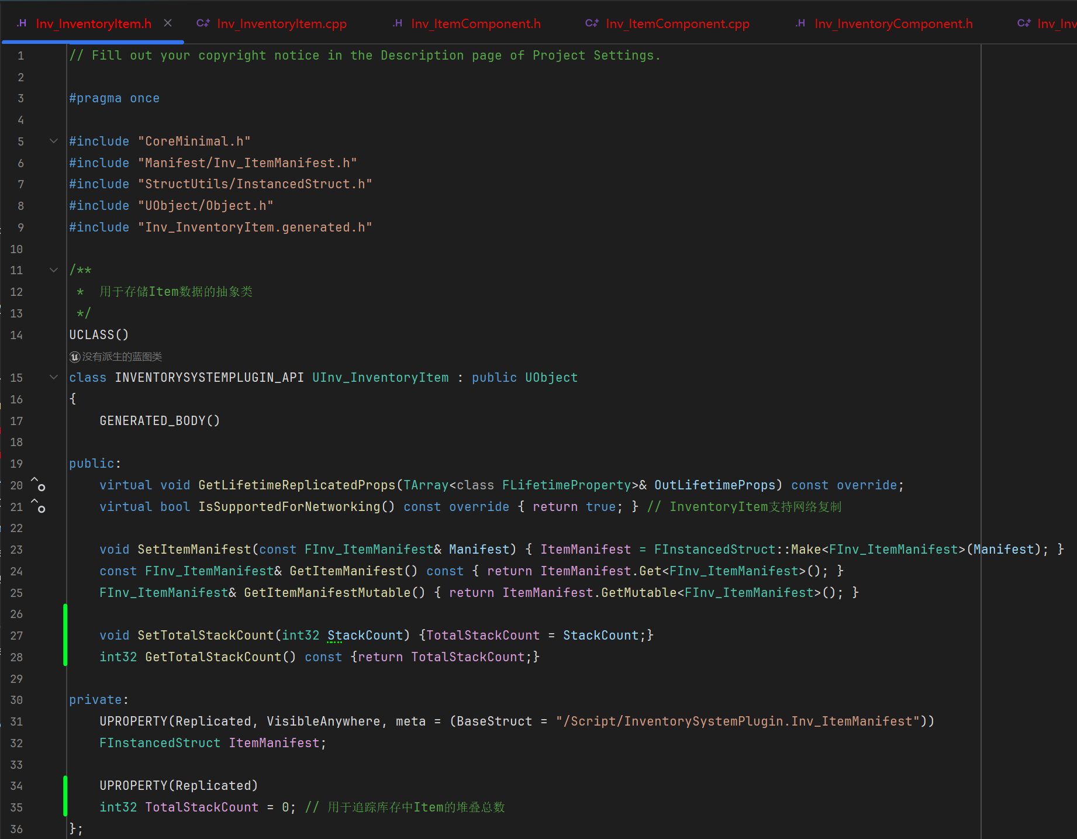Click the "StructUtils/InstancedStruct.h" include path

click(255, 184)
